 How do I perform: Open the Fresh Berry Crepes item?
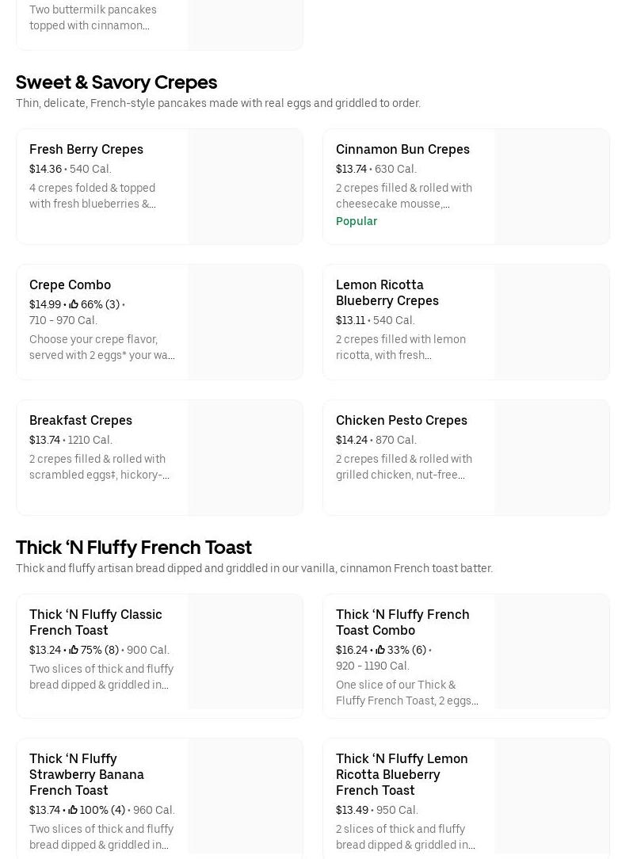(86, 149)
